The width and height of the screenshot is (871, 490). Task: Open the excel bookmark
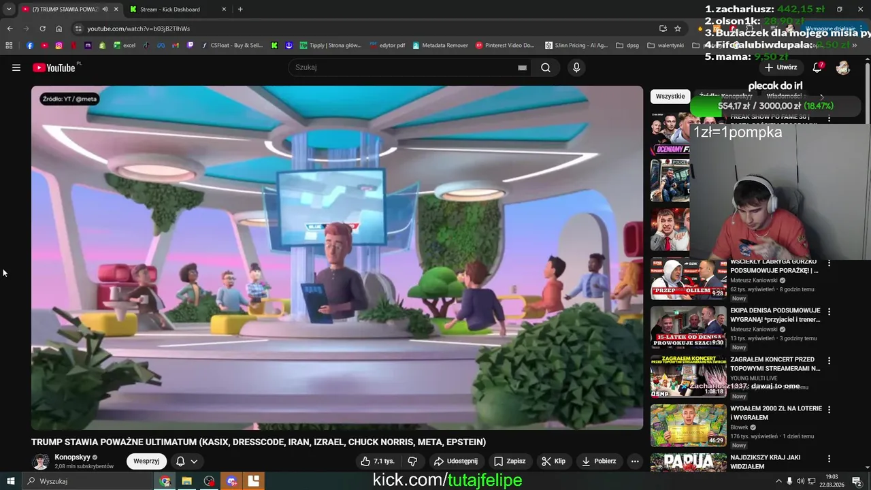click(x=125, y=46)
